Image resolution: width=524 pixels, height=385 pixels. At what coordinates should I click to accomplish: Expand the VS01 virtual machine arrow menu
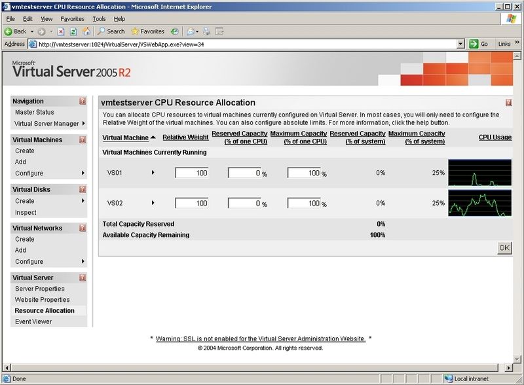(153, 173)
